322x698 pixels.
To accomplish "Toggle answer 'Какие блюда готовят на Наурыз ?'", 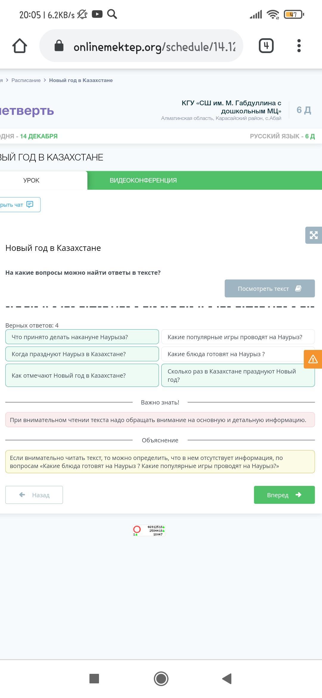I will pyautogui.click(x=233, y=354).
